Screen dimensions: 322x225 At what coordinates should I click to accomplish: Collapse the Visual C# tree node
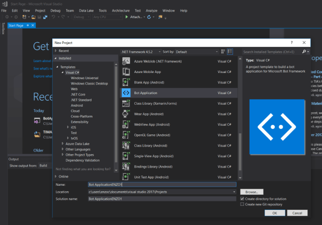pyautogui.click(x=62, y=72)
